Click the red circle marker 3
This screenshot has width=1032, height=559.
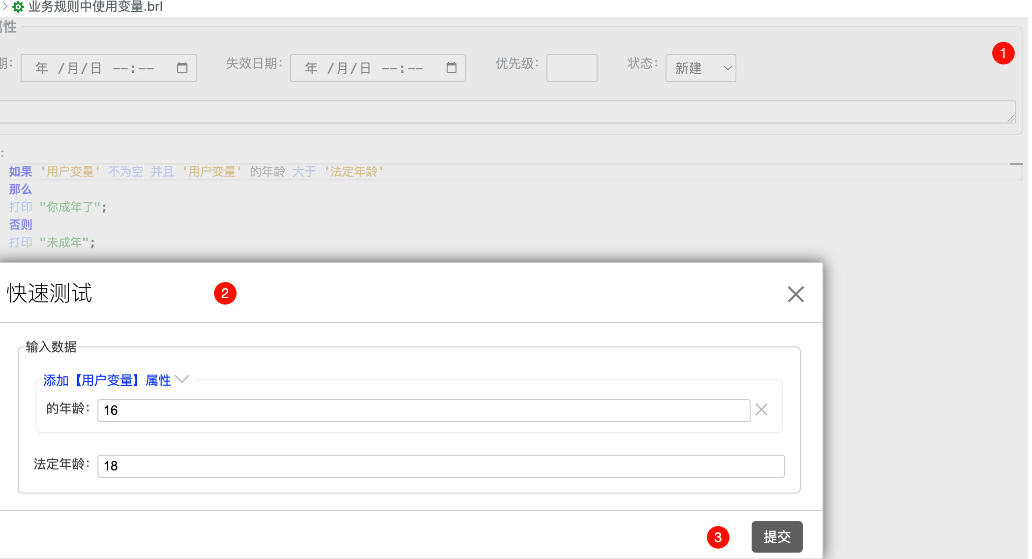pos(718,537)
